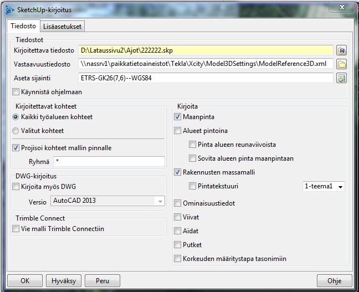Click the Hyväksy button
This screenshot has height=292, width=359.
pos(64,281)
